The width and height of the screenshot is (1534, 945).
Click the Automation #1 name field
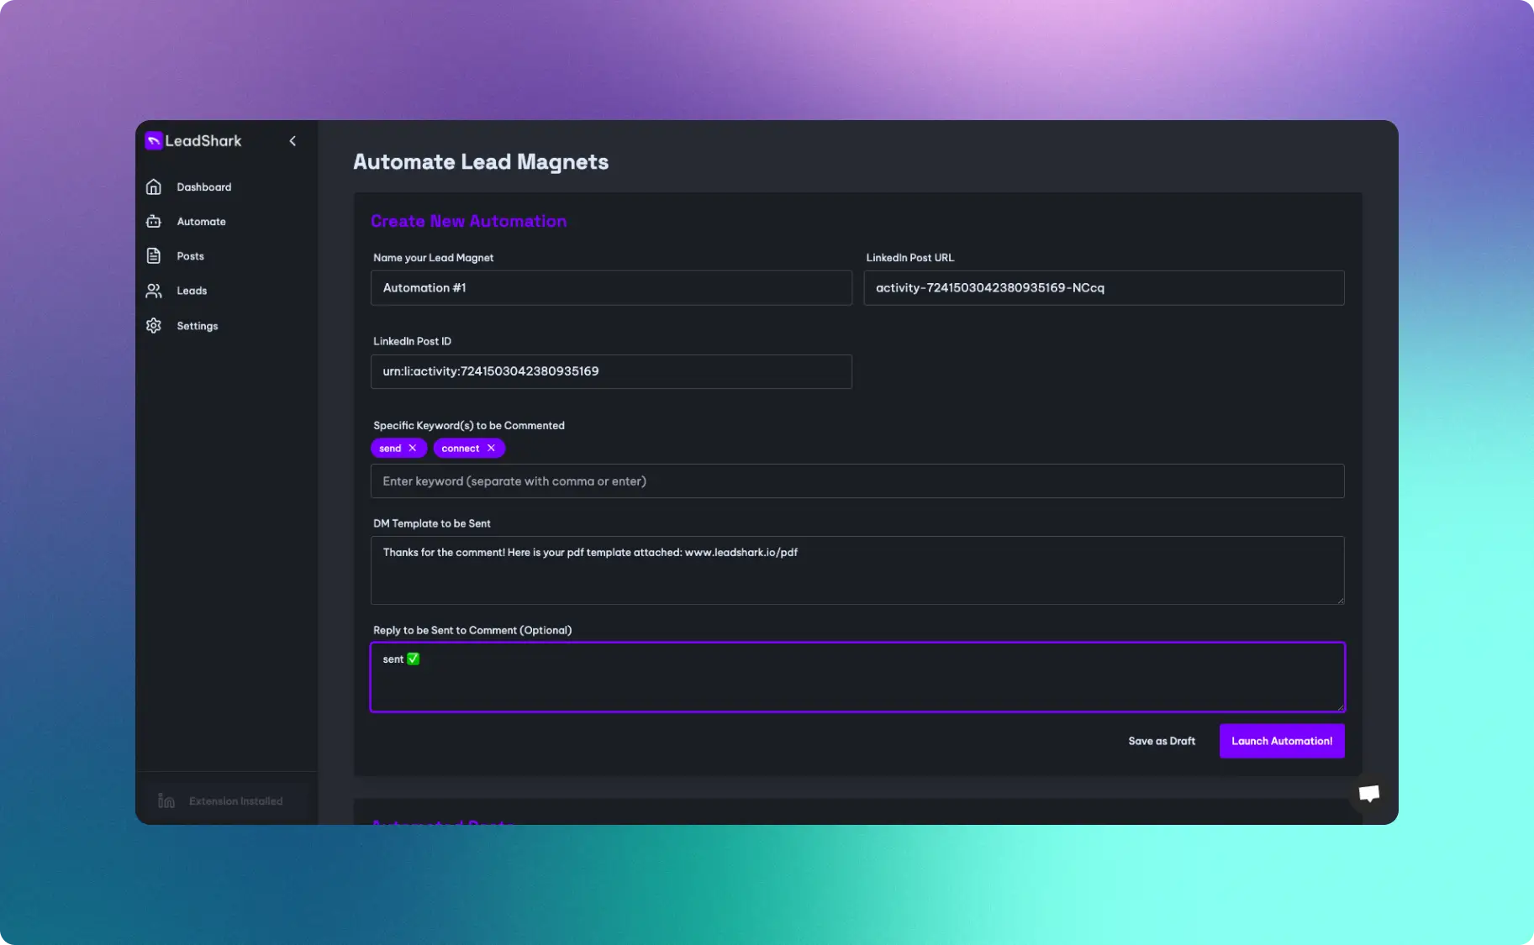point(611,287)
